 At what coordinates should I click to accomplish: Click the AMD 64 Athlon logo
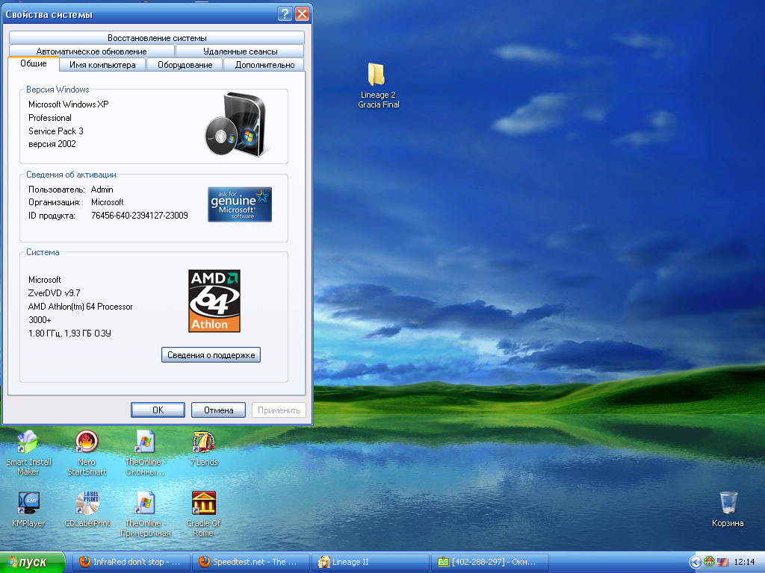coord(214,301)
